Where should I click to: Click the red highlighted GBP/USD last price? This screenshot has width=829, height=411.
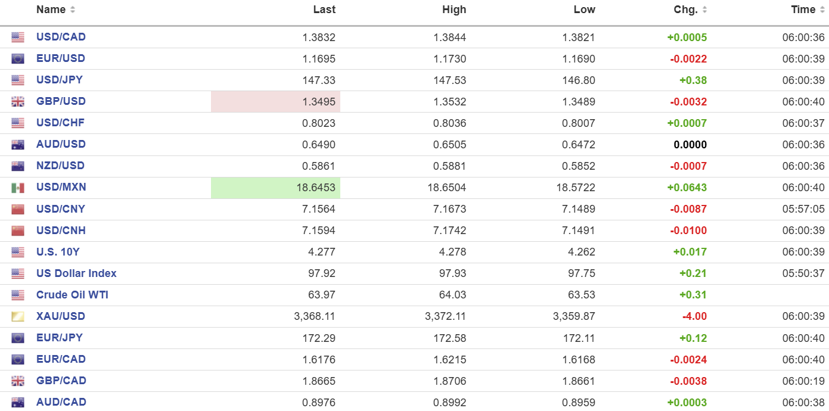click(x=275, y=102)
